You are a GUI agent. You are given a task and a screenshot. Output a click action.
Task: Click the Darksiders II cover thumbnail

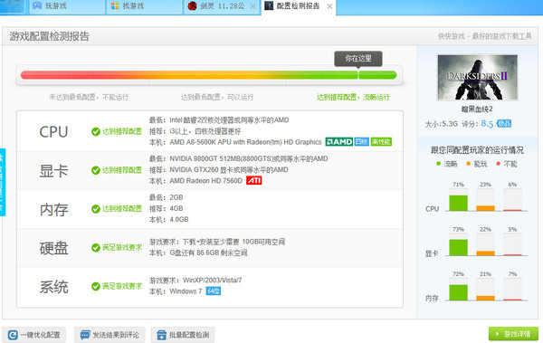pos(477,77)
